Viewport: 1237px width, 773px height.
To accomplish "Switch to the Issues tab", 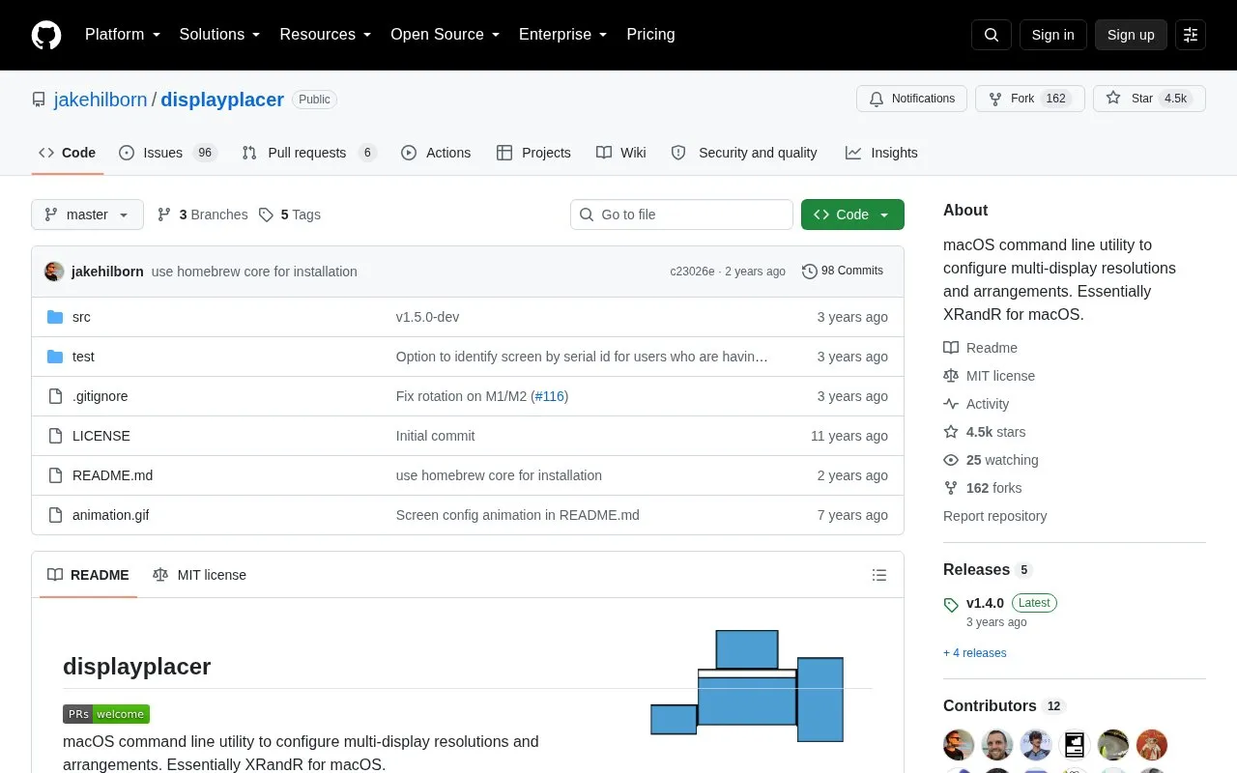I will pos(168,153).
